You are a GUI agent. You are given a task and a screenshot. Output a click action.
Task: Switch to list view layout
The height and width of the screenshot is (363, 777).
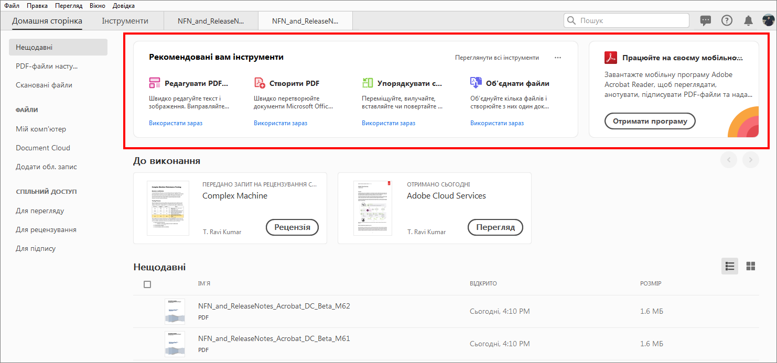(x=729, y=266)
